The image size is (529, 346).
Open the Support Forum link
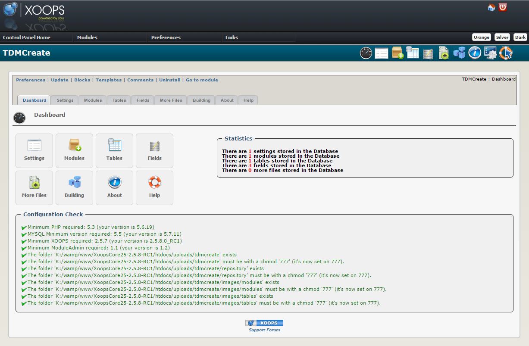click(264, 330)
